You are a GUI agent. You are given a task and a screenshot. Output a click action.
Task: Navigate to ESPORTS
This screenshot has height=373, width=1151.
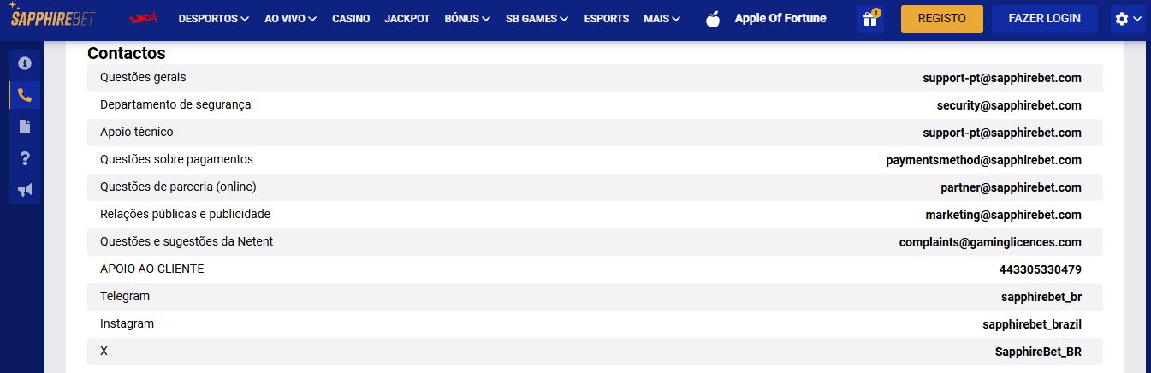[606, 19]
